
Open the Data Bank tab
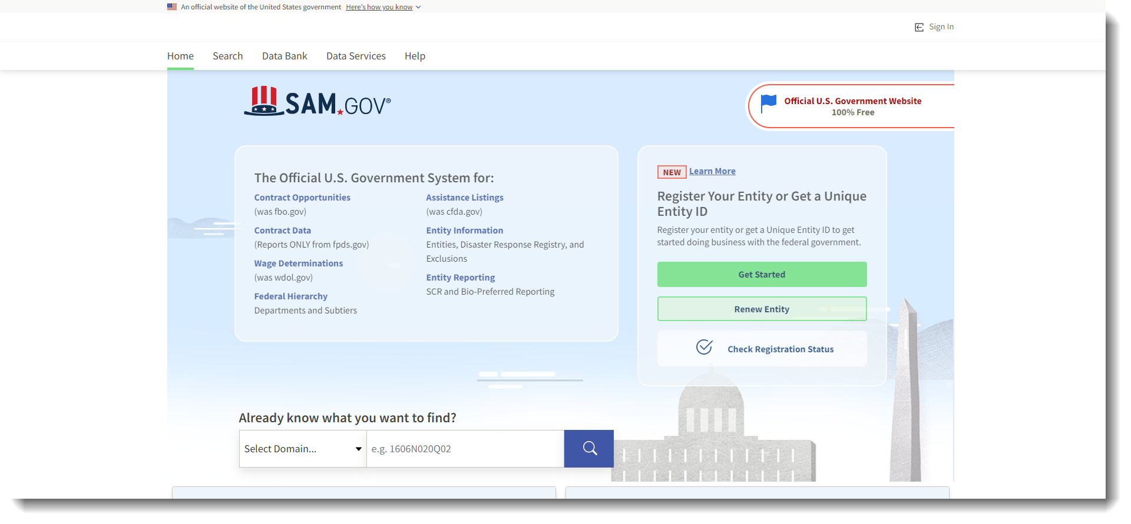click(285, 56)
